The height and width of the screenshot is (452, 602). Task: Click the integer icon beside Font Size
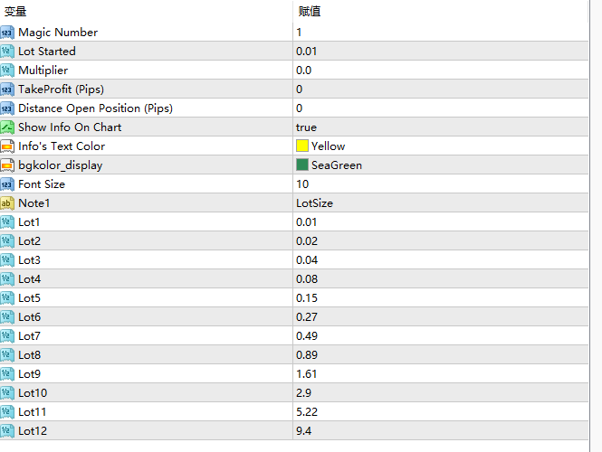(7, 184)
